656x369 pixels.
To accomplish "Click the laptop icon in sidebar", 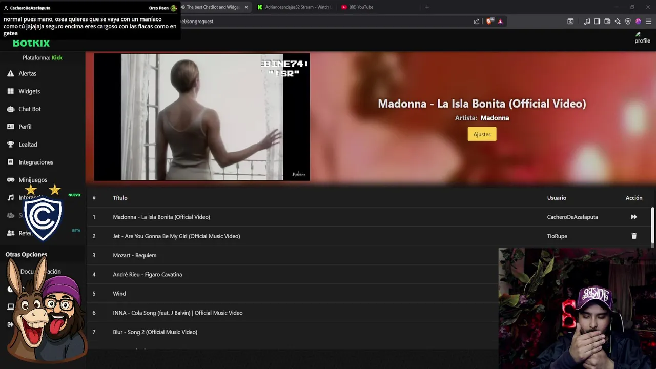I will 10,307.
